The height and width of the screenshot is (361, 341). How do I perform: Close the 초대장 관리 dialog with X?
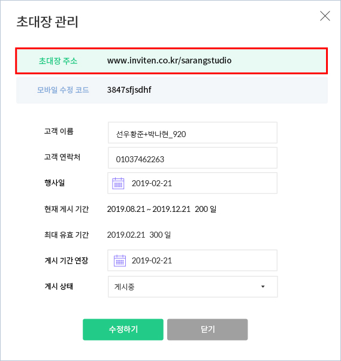click(325, 16)
